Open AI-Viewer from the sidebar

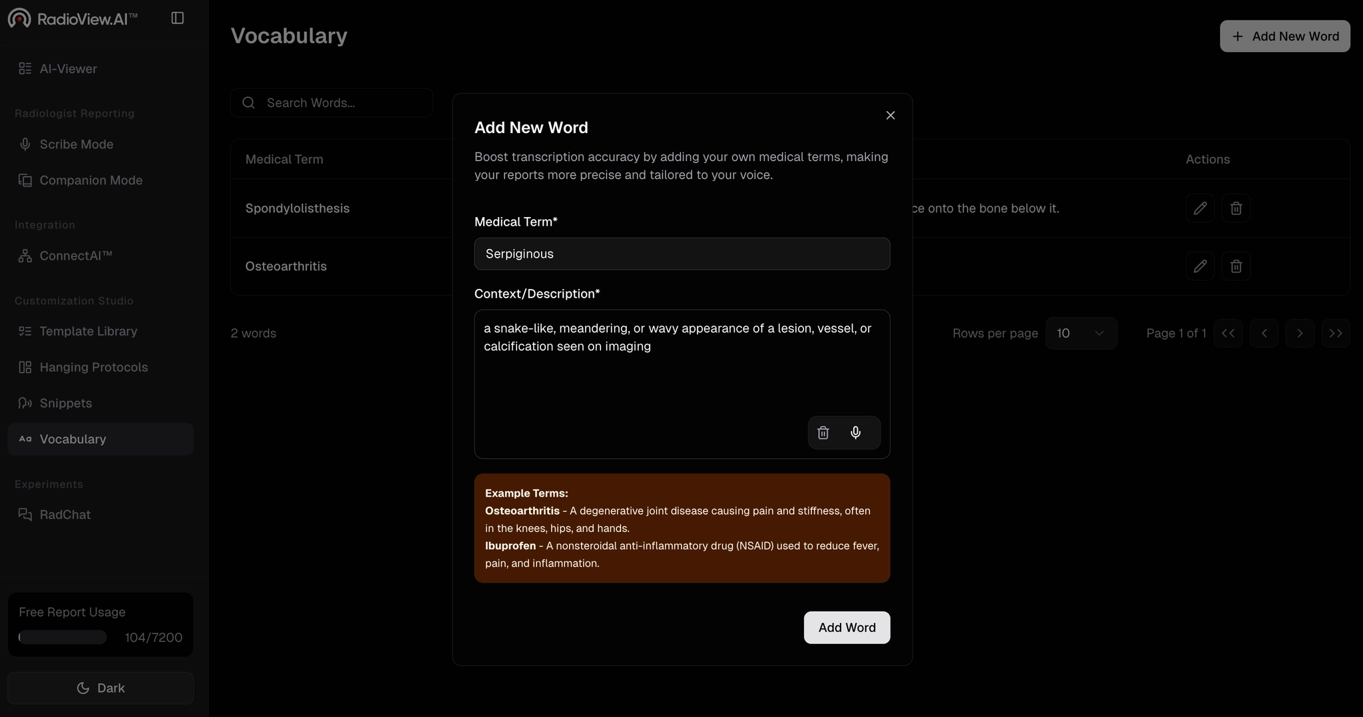[x=100, y=69]
